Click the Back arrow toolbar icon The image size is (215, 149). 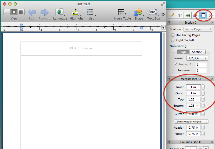32,13
